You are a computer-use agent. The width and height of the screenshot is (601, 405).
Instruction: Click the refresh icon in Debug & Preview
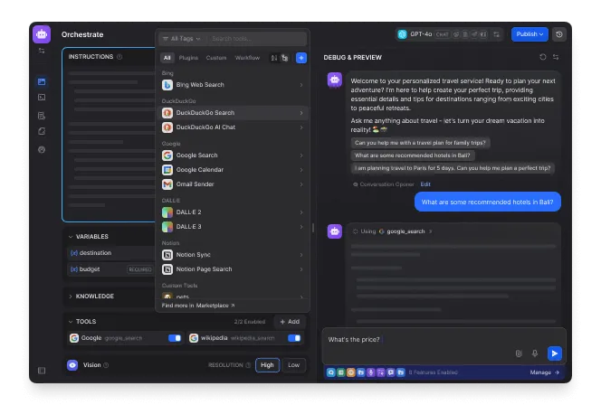(x=543, y=56)
